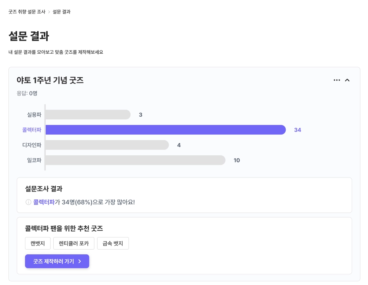Click the arrow on 굿즈 제작하러 가기
This screenshot has height=285, width=368.
point(80,261)
